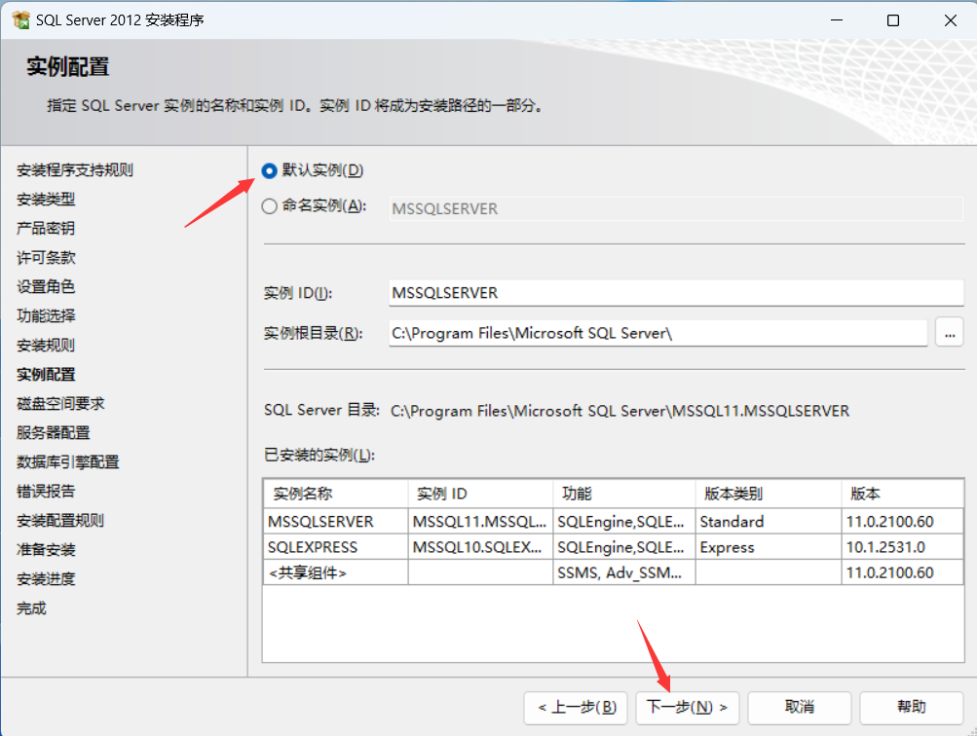Click the 实例根目录 path input field

tap(658, 333)
